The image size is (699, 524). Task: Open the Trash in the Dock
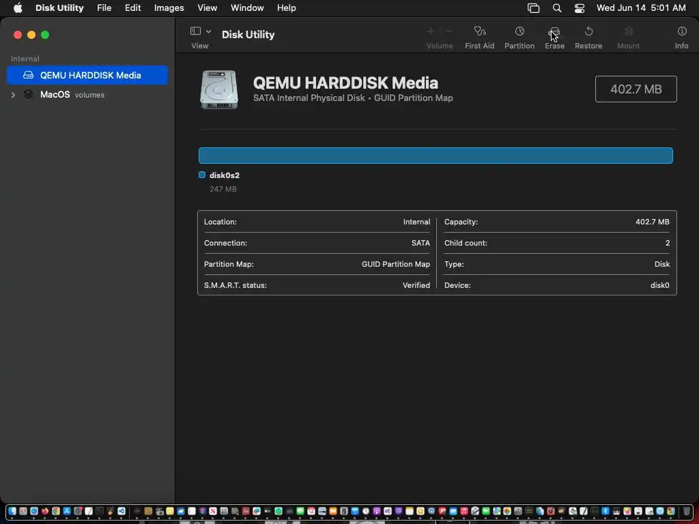pos(687,511)
